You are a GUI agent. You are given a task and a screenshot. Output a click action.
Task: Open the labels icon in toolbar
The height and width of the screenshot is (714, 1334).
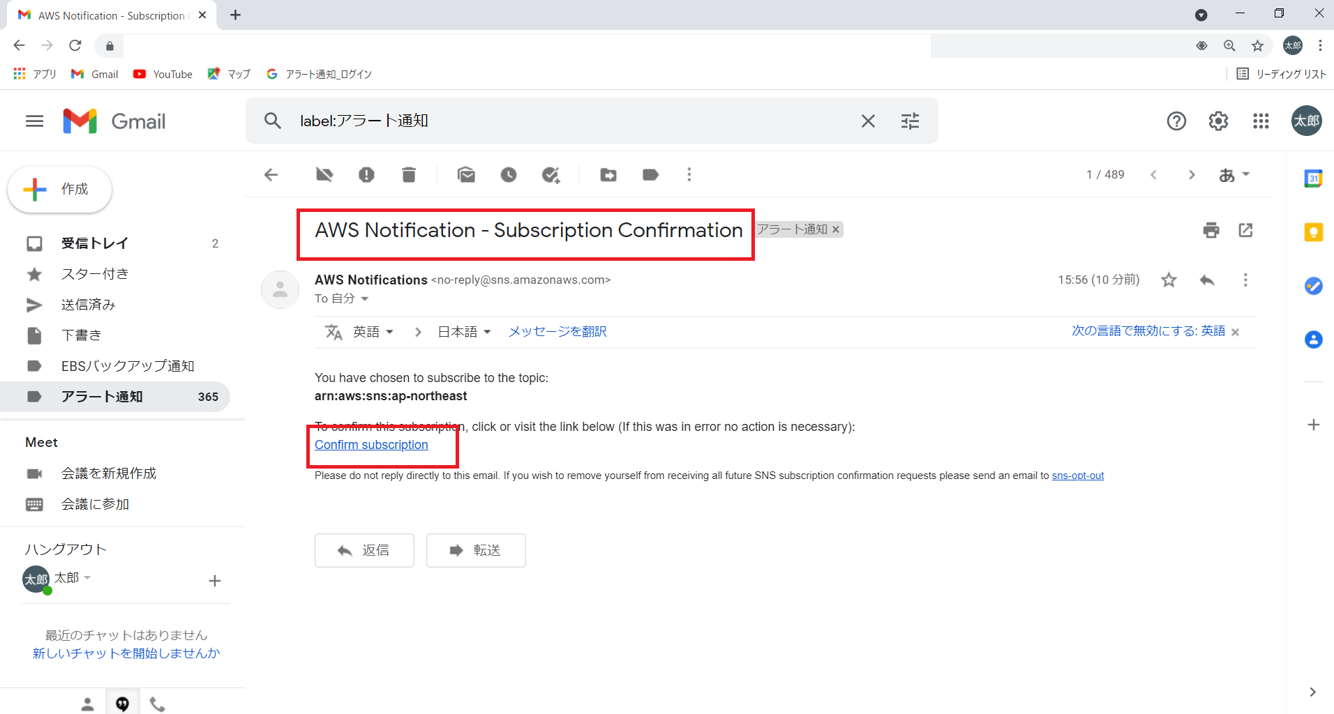click(x=650, y=174)
